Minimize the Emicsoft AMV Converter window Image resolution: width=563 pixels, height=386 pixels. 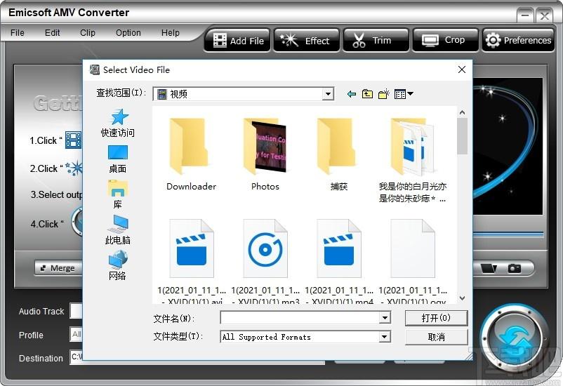pyautogui.click(x=525, y=15)
